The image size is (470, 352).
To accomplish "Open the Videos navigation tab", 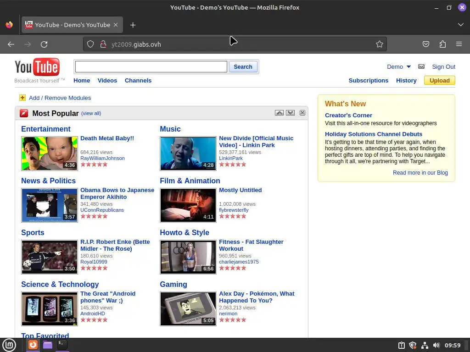I will coord(107,81).
